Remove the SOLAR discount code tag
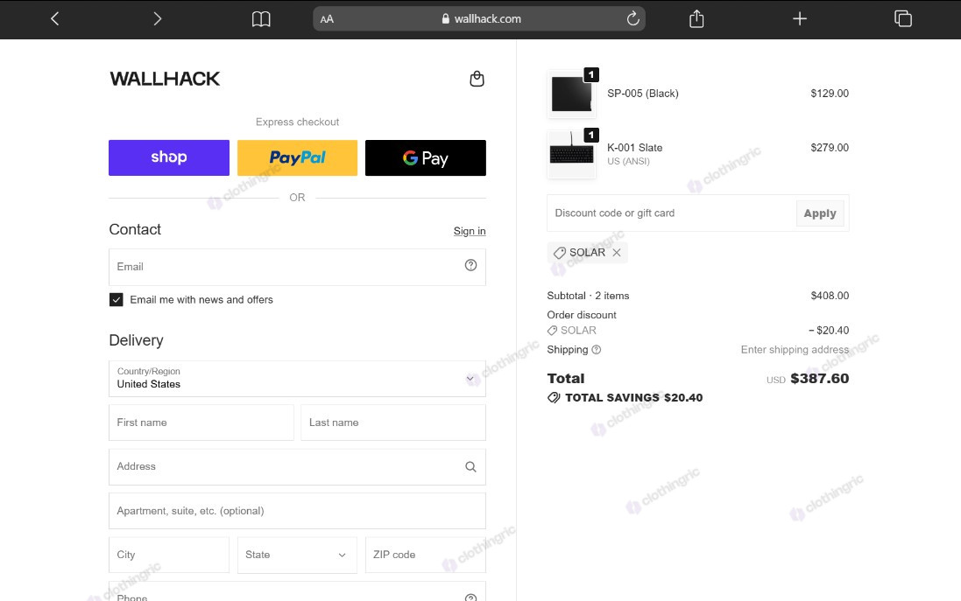The image size is (961, 601). (x=617, y=252)
